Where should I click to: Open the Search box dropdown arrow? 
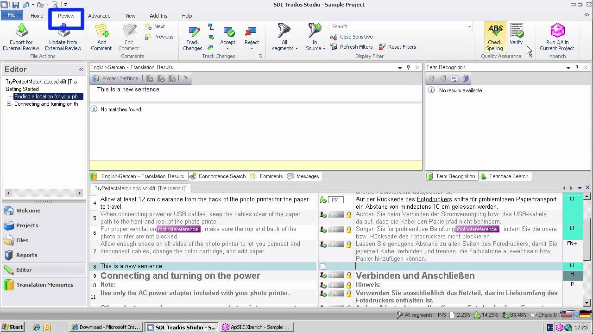click(x=469, y=26)
